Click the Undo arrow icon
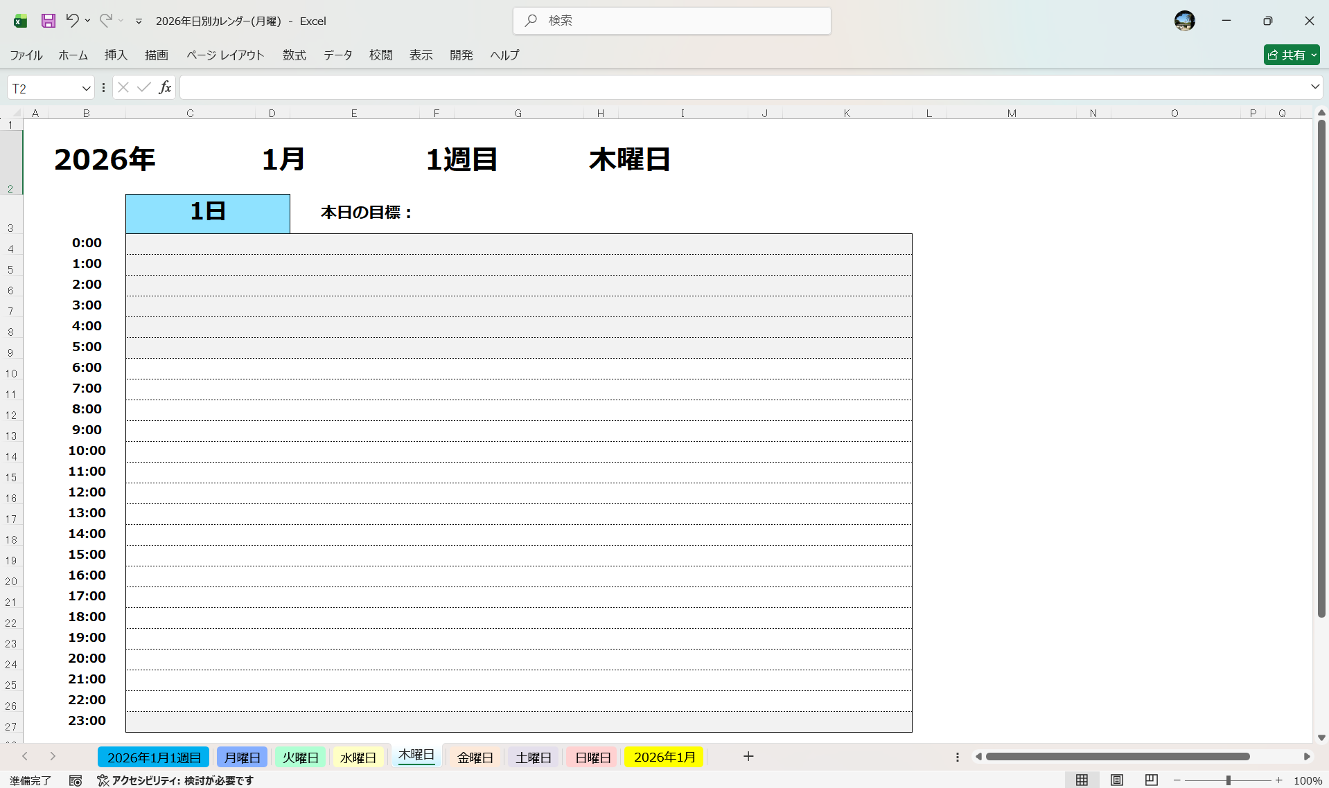Viewport: 1329px width, 788px height. pos(72,21)
